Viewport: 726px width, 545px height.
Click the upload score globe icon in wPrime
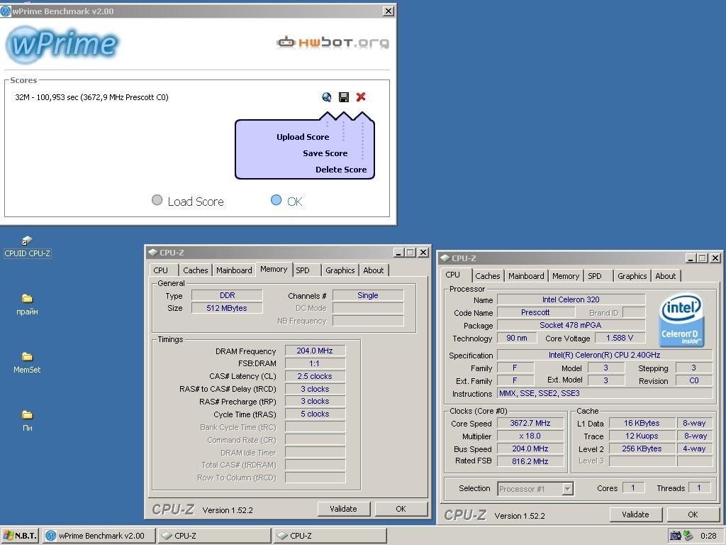tap(327, 97)
